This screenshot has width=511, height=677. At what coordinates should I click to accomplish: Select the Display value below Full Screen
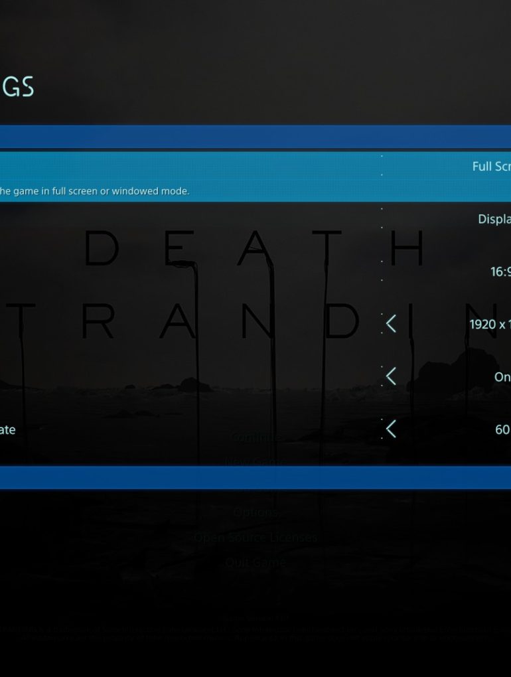494,219
